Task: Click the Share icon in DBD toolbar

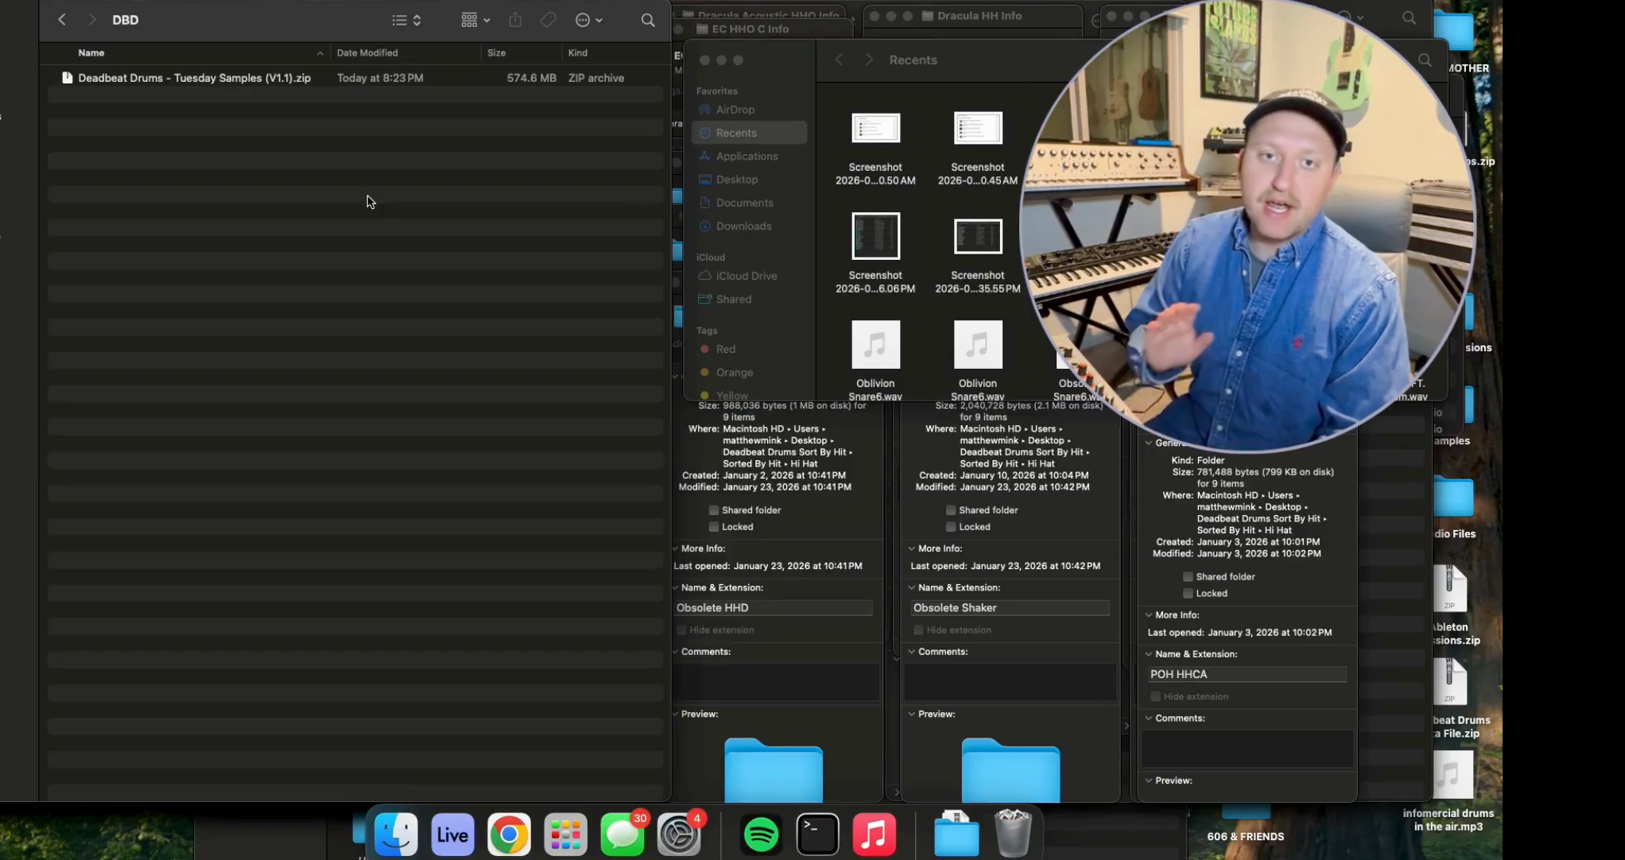Action: [515, 20]
